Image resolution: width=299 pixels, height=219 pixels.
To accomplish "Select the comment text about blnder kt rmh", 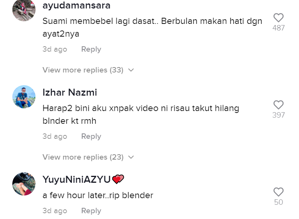I will 141,115.
